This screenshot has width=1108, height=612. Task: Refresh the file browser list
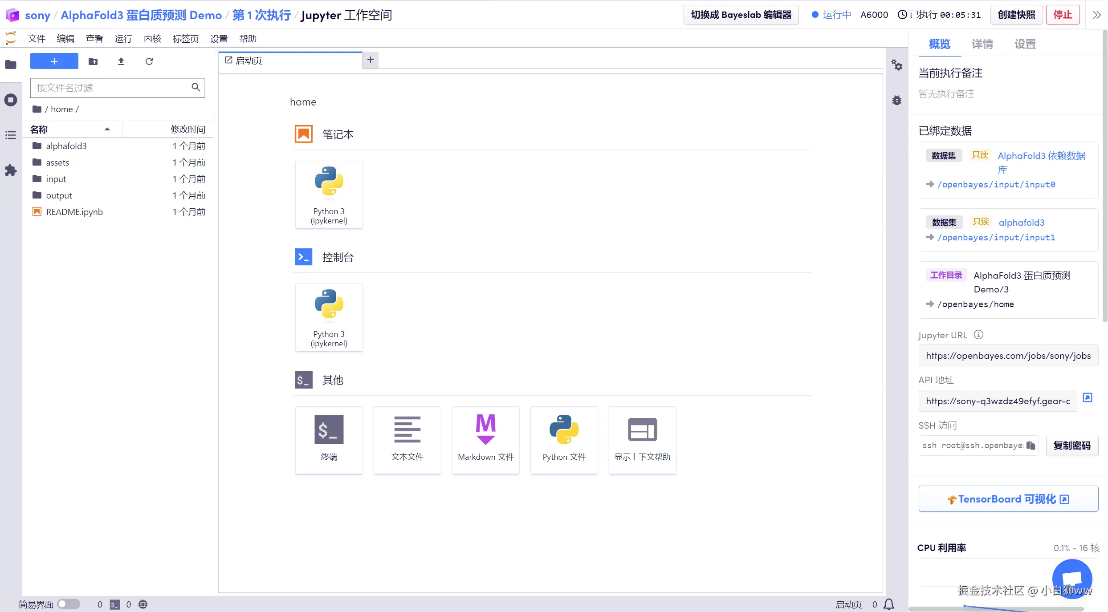point(149,61)
